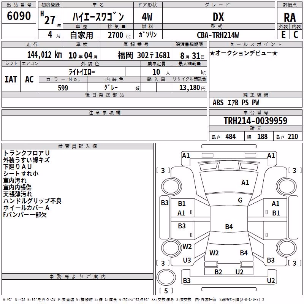Click the equipment list ABS エアB PS PW
The image size is (304, 304).
coord(236,103)
